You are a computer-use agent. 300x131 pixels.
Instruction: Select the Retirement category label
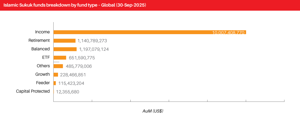pyautogui.click(x=39, y=41)
